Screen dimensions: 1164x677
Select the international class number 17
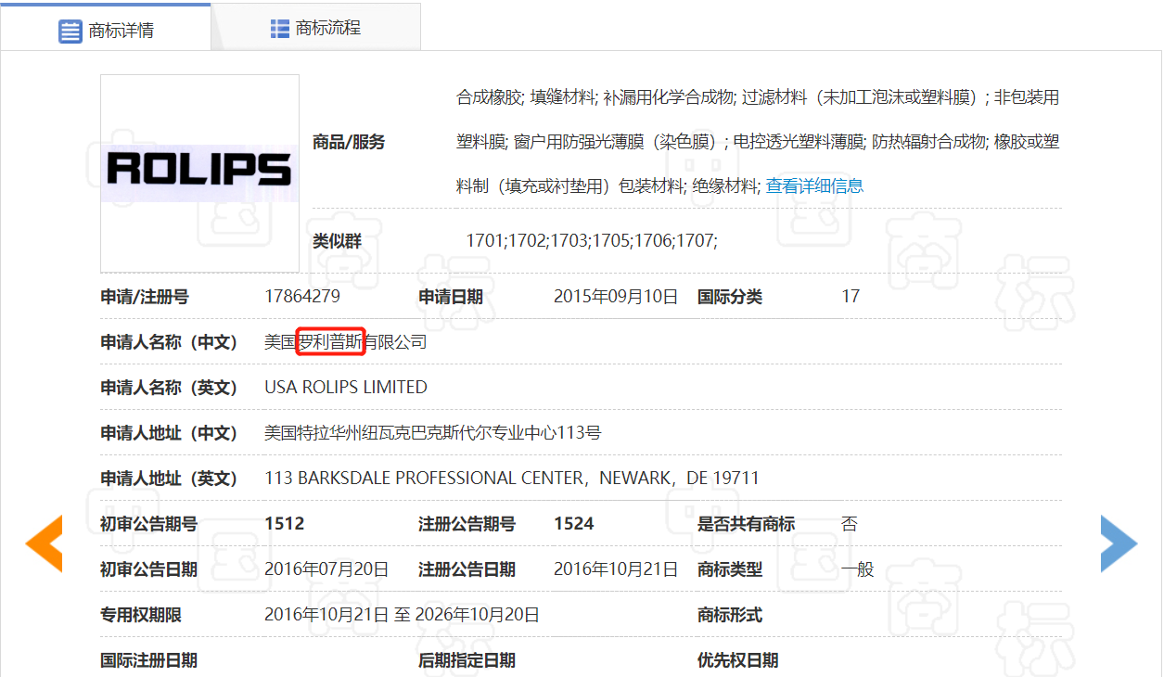(851, 296)
